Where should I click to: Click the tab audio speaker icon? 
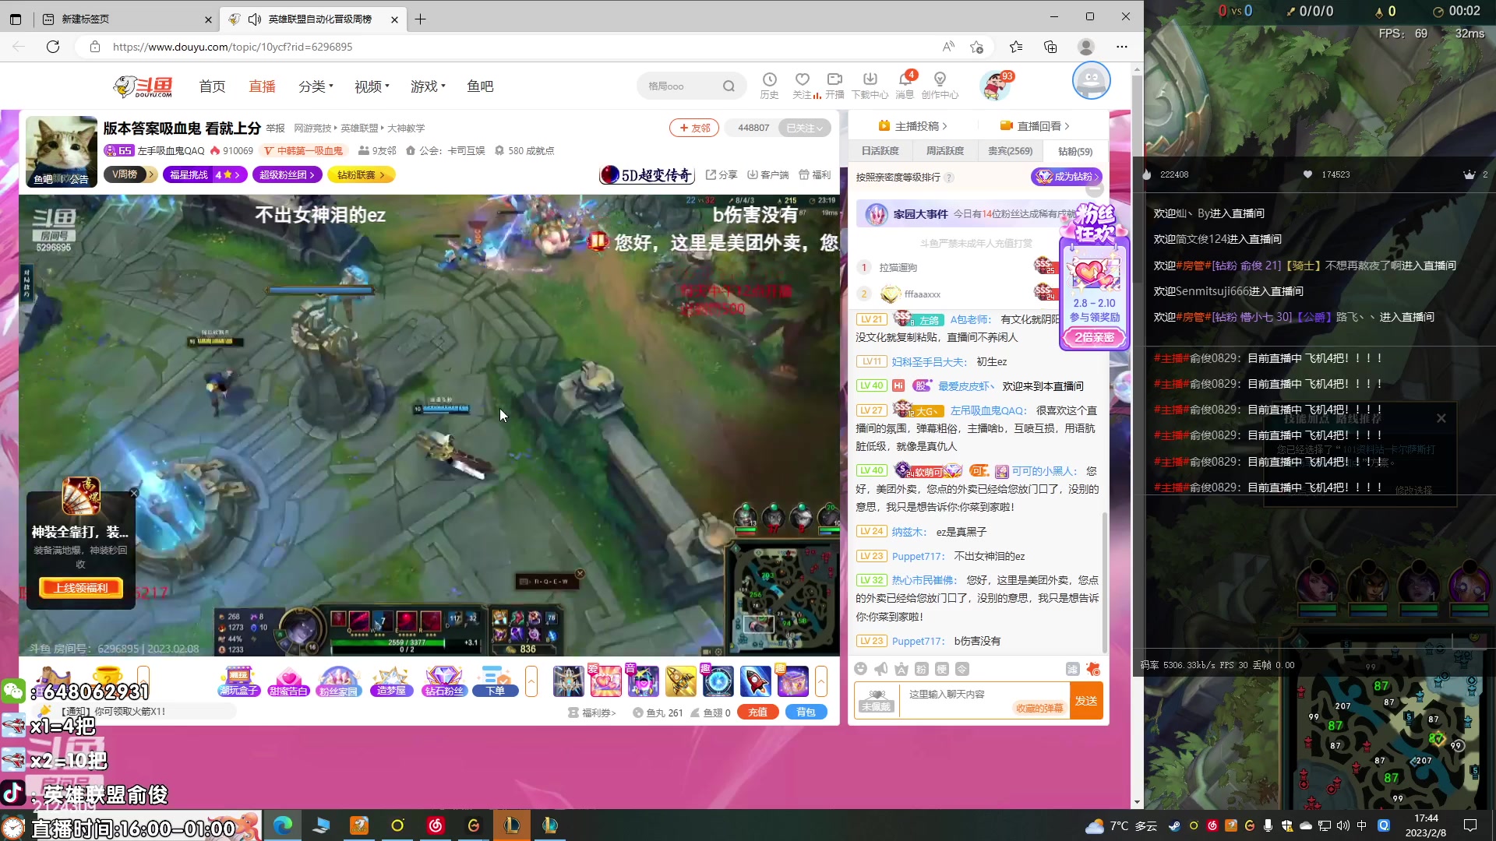click(x=255, y=19)
